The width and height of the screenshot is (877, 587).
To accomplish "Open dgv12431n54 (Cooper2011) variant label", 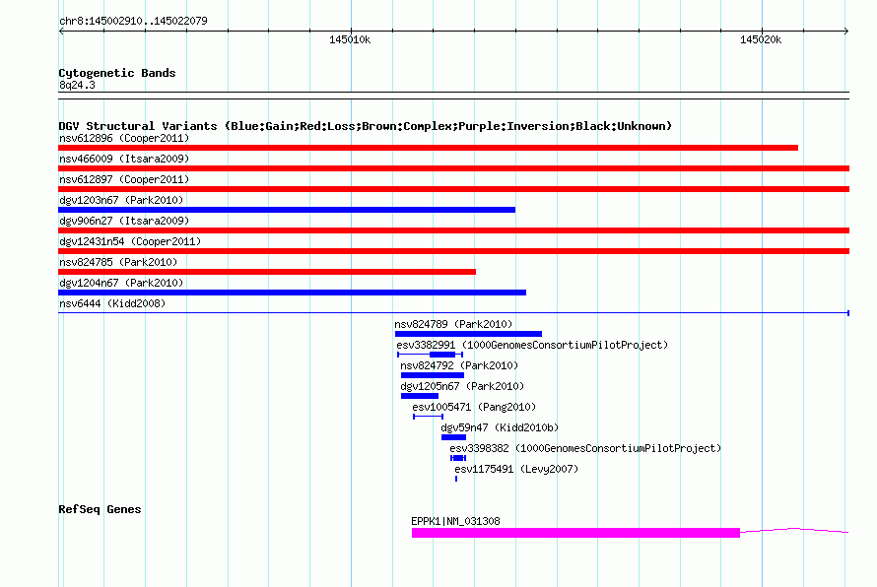I will (x=130, y=241).
